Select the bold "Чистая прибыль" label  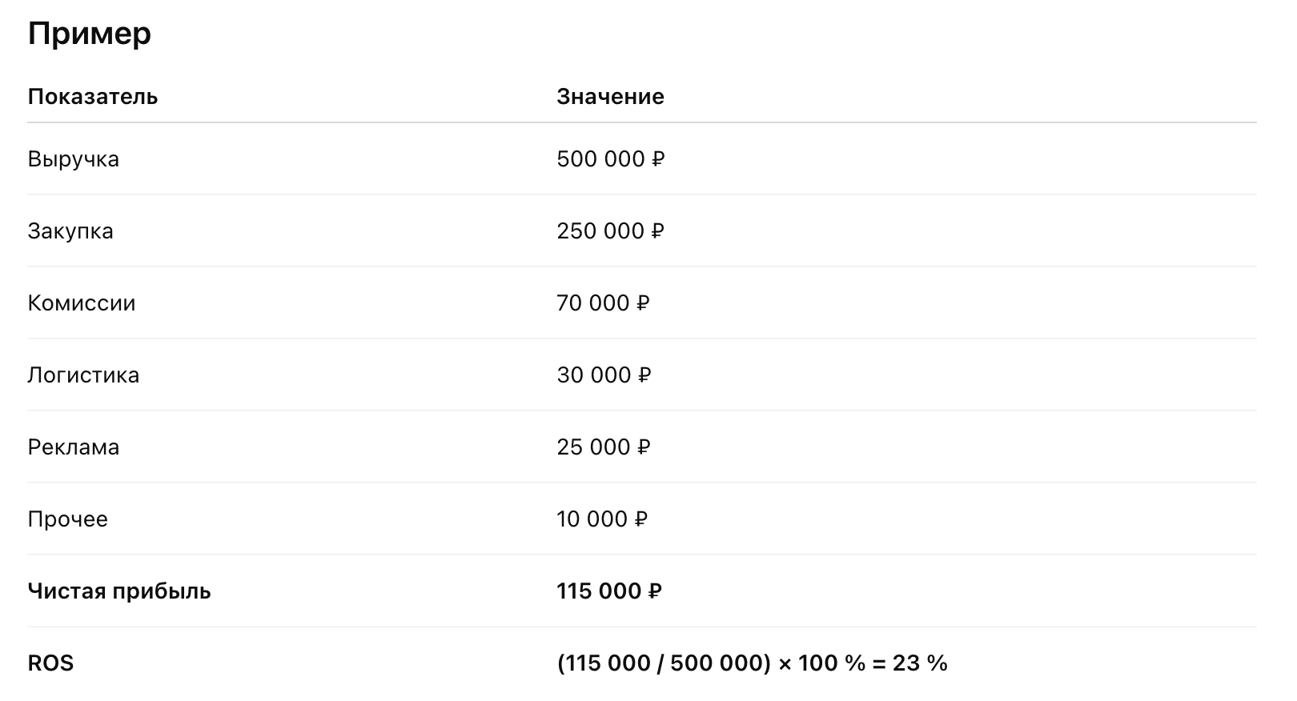119,591
